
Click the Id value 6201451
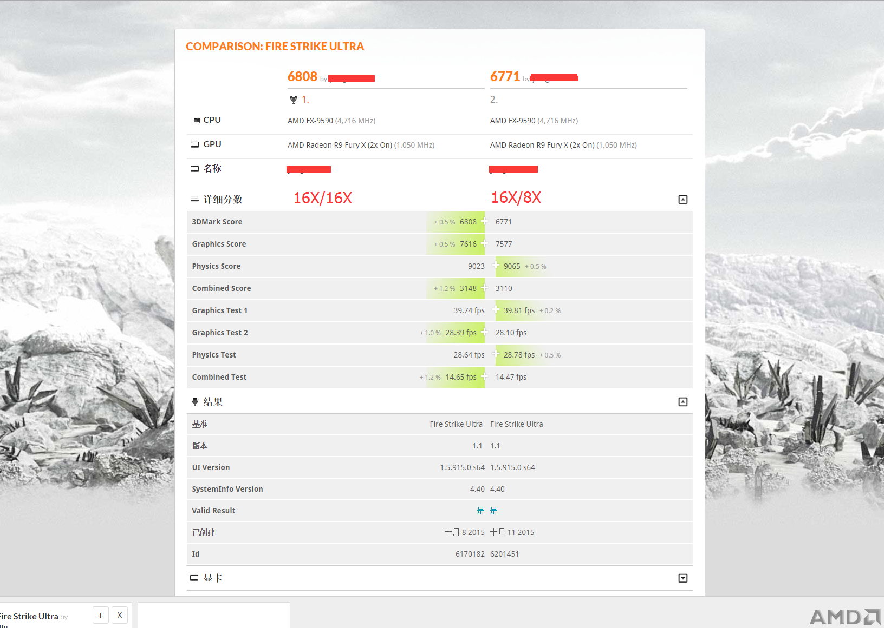tap(504, 554)
